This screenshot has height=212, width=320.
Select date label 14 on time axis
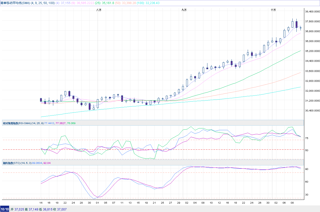(41, 203)
